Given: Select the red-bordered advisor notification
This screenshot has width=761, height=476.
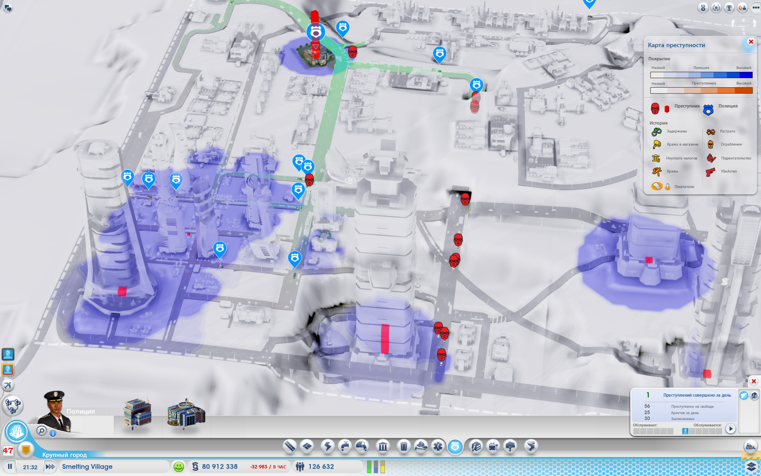Looking at the screenshot, I should tap(8, 370).
